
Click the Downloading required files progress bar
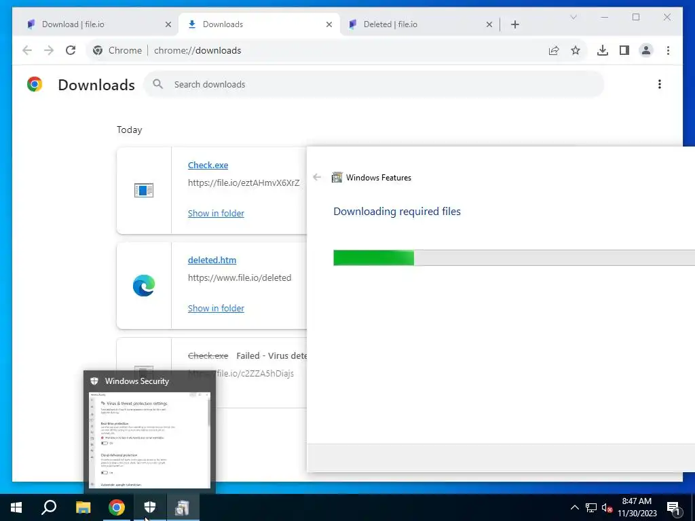coord(514,258)
